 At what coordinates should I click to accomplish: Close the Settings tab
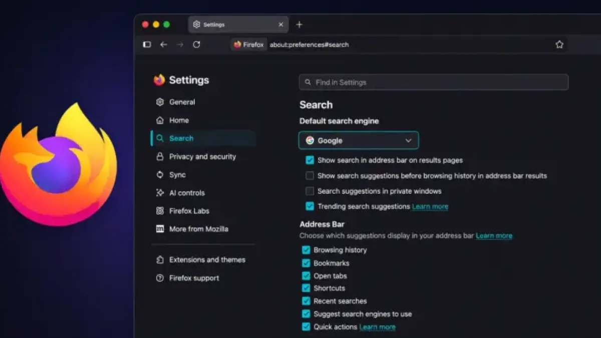click(x=280, y=25)
